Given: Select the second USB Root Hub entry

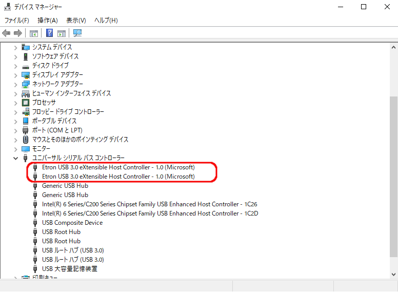Looking at the screenshot, I should point(61,241).
